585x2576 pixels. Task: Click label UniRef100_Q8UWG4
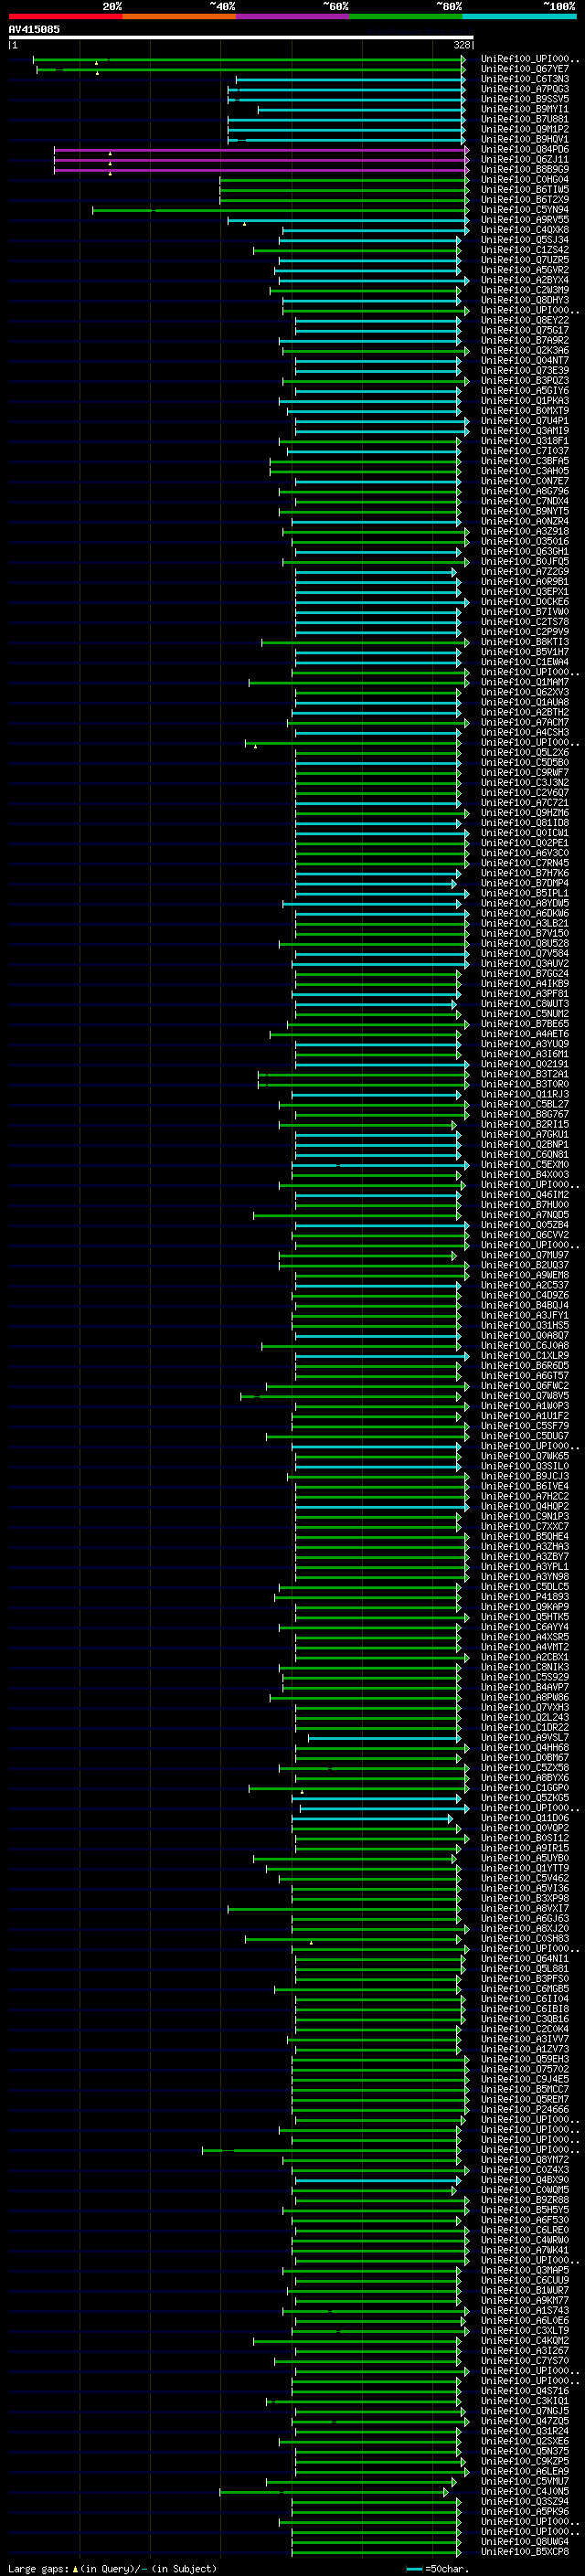[x=525, y=2541]
